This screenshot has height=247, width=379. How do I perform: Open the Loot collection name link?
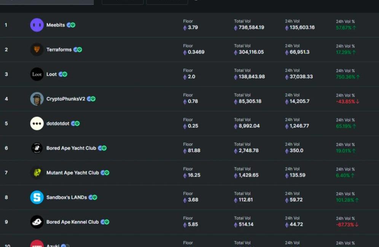[x=51, y=74]
